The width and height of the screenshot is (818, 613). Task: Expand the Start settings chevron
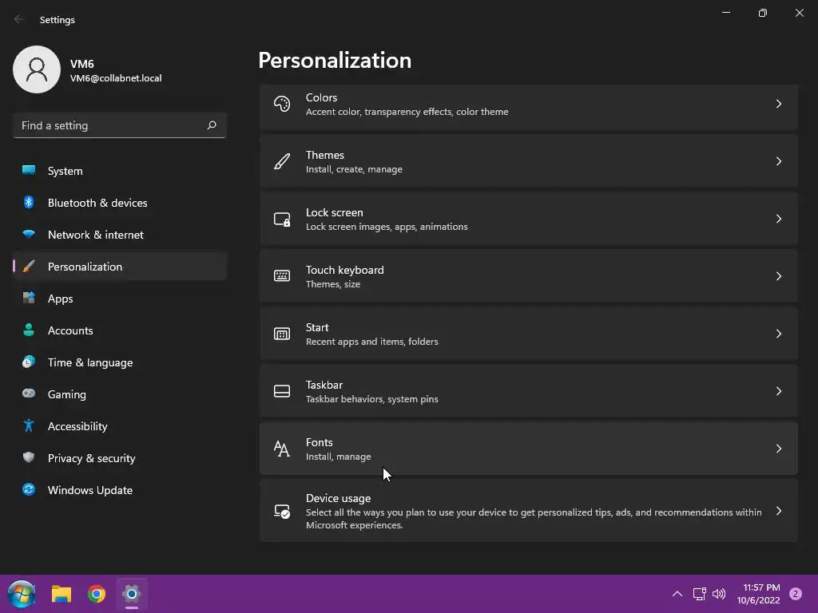pyautogui.click(x=778, y=334)
